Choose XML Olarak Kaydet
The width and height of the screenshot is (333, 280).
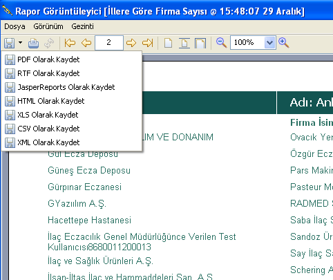(72, 142)
